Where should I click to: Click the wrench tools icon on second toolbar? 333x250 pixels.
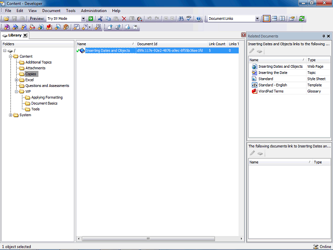(98, 27)
